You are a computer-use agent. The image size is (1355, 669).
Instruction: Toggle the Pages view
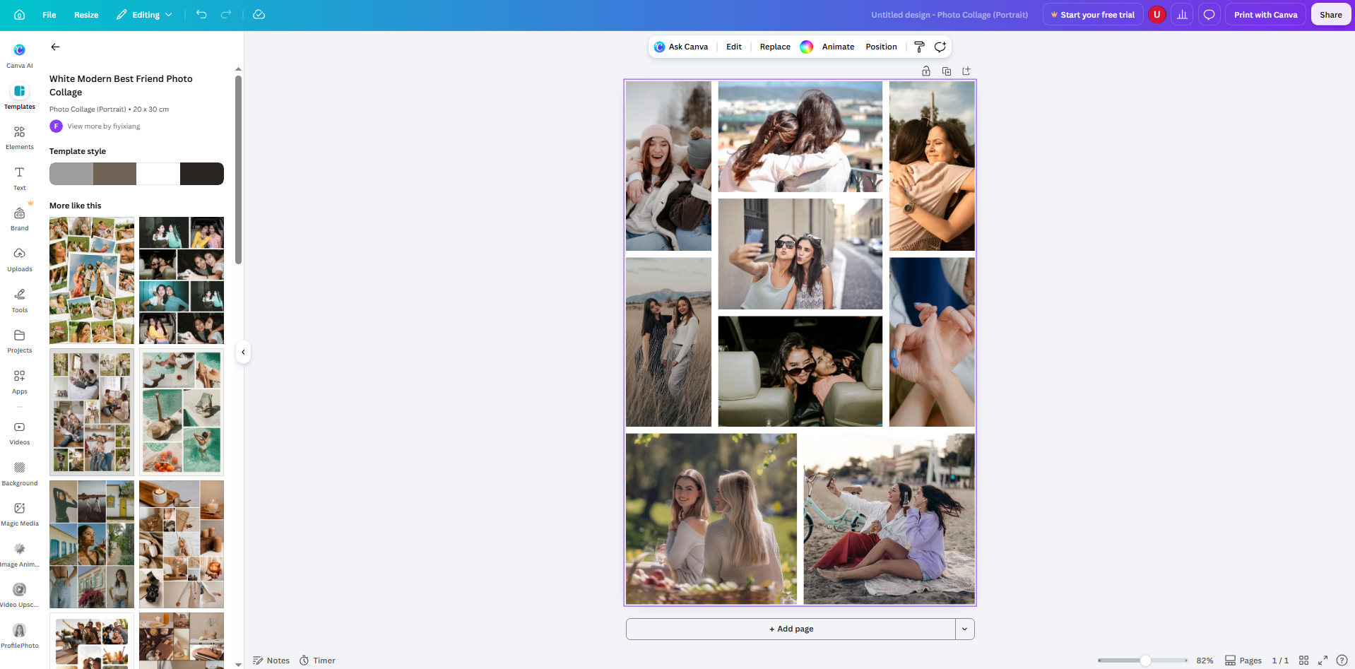click(1243, 661)
